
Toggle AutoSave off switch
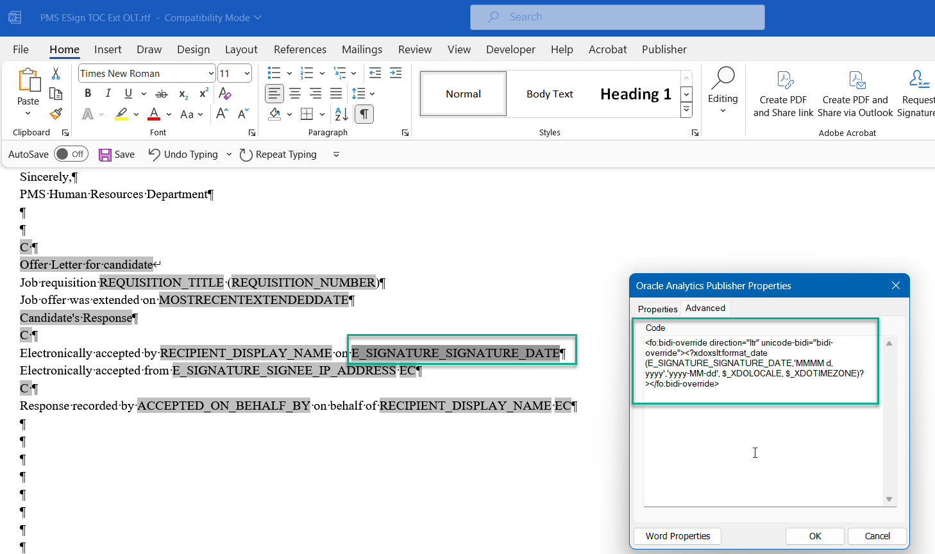[71, 154]
